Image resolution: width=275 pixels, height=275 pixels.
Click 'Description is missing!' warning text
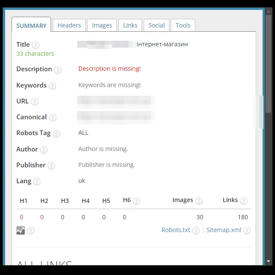(x=109, y=69)
